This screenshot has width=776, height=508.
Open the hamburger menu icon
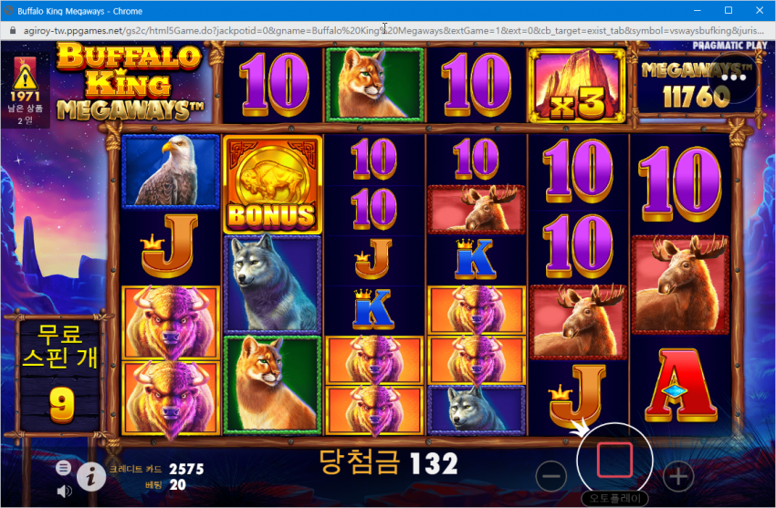coord(63,468)
